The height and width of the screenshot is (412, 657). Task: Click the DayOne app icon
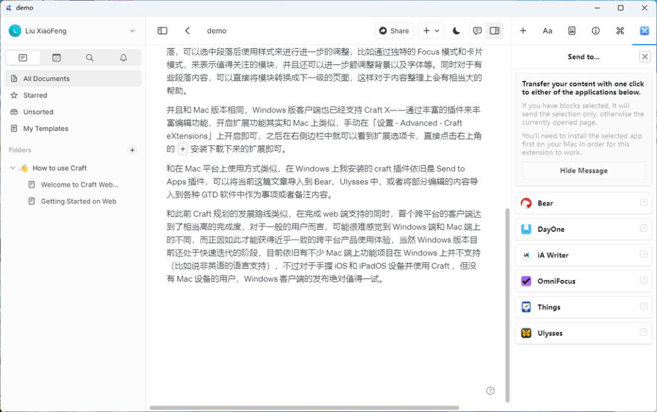coord(526,229)
